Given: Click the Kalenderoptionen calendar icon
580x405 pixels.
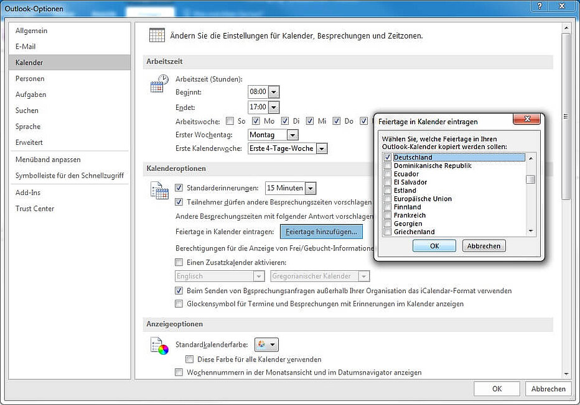Looking at the screenshot, I should click(159, 191).
